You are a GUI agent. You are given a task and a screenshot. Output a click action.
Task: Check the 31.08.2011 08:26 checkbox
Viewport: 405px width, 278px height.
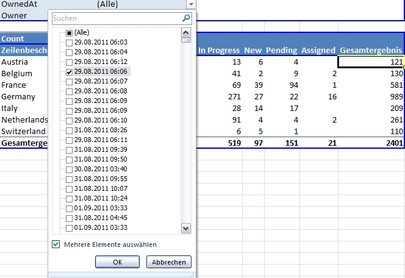coord(69,130)
